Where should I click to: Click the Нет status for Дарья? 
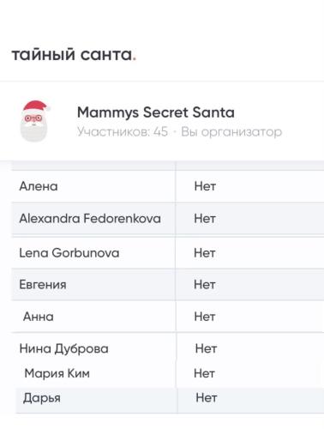tap(207, 398)
